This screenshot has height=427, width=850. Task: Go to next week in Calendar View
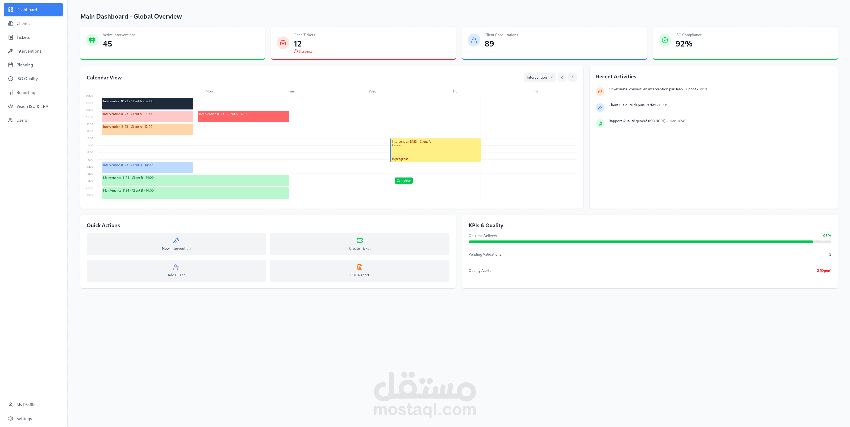[x=573, y=78]
